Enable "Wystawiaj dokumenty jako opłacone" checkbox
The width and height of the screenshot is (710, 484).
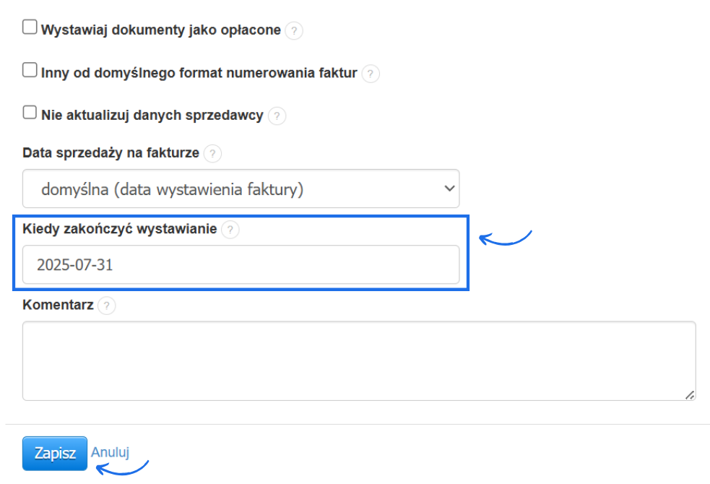pos(30,28)
